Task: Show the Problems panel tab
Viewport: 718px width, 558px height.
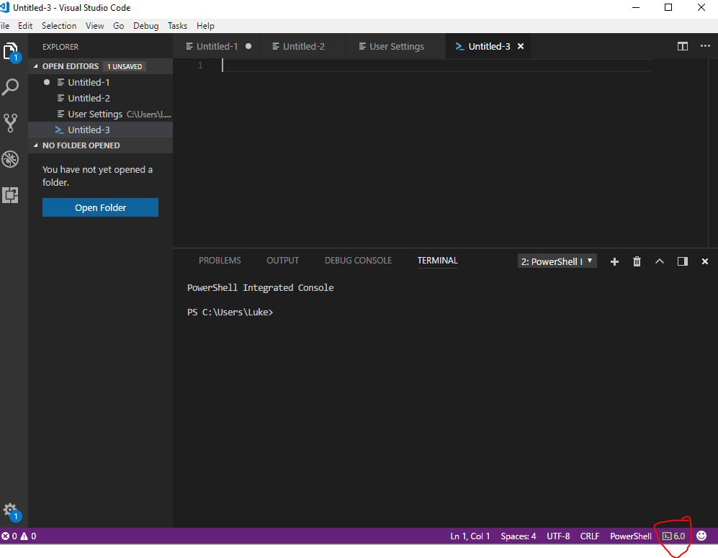Action: 220,261
